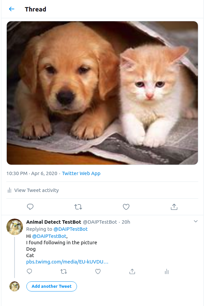The width and height of the screenshot is (204, 306).
Task: Retweet the main puppy and kitten tweet
Action: (78, 207)
